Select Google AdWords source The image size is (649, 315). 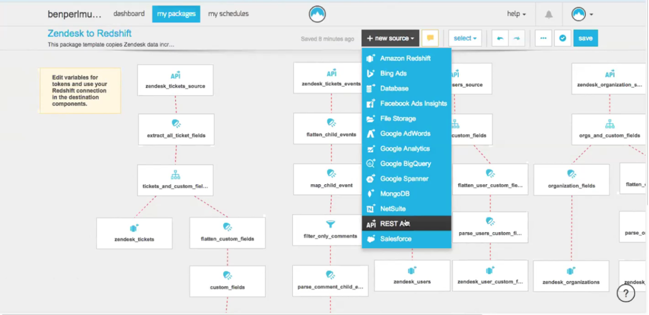coord(407,134)
